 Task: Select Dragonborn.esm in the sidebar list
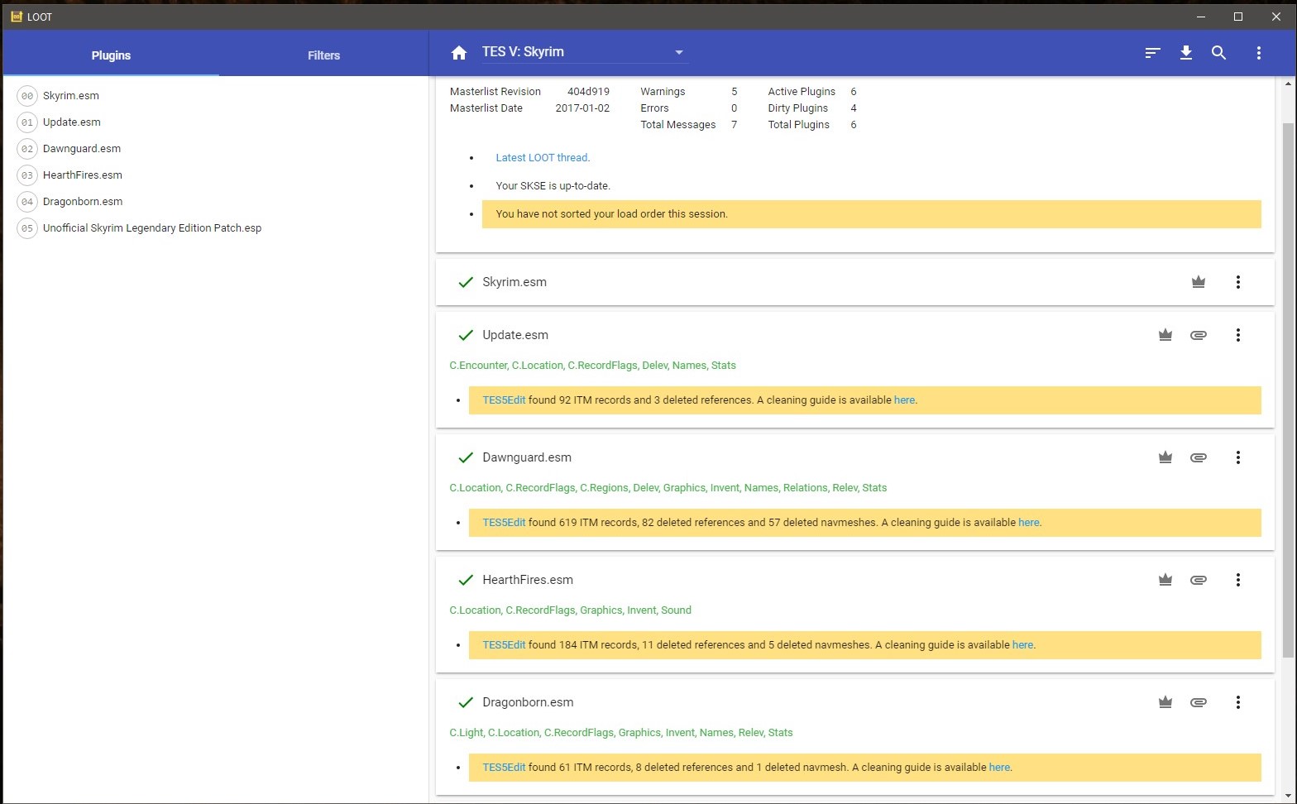coord(83,202)
